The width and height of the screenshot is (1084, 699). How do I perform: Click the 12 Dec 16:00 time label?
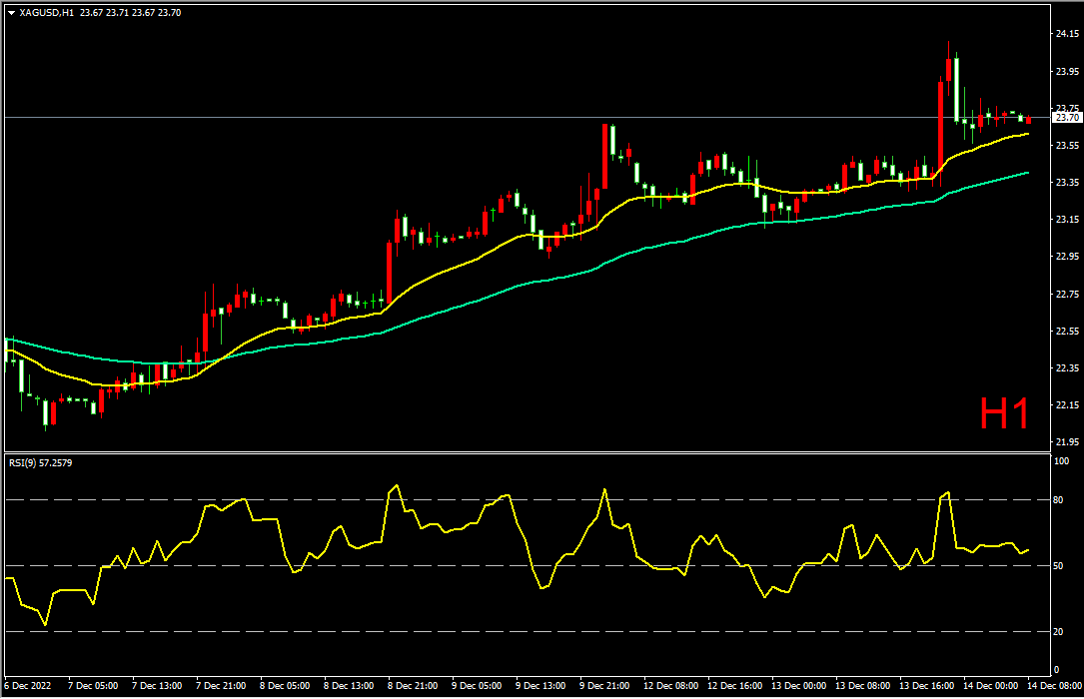735,686
